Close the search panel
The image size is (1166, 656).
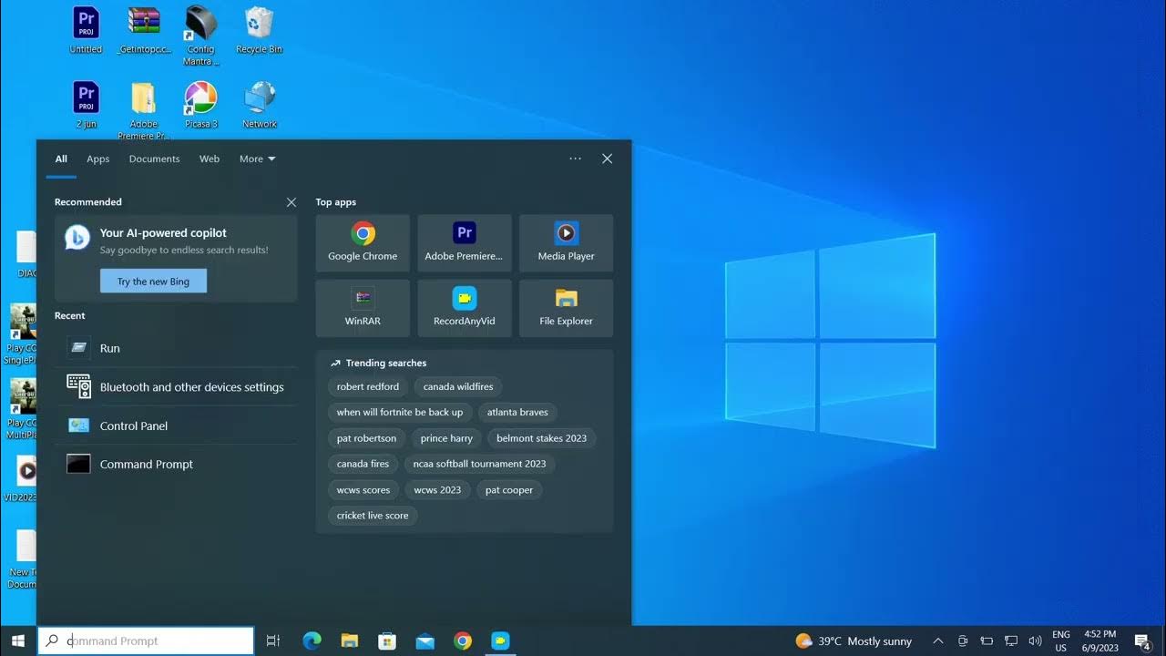[607, 159]
